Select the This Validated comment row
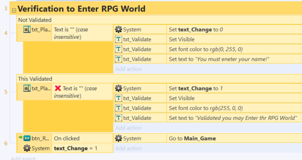302x160 pixels. coord(159,79)
